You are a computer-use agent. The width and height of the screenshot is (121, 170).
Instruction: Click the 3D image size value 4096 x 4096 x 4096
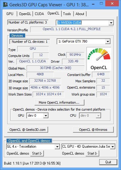tap(45, 88)
